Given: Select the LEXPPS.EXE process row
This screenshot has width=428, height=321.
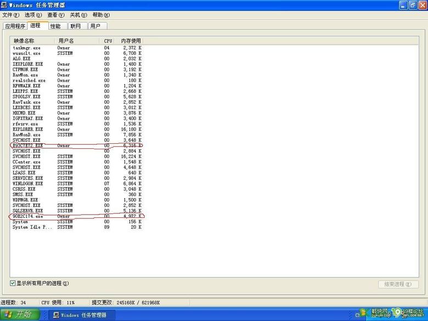Looking at the screenshot, I should tap(77, 91).
